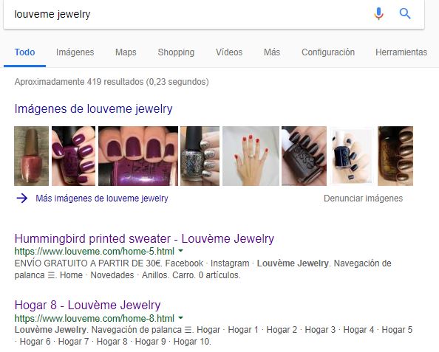The width and height of the screenshot is (439, 352).
Task: Open the Más search options menu
Action: point(272,52)
